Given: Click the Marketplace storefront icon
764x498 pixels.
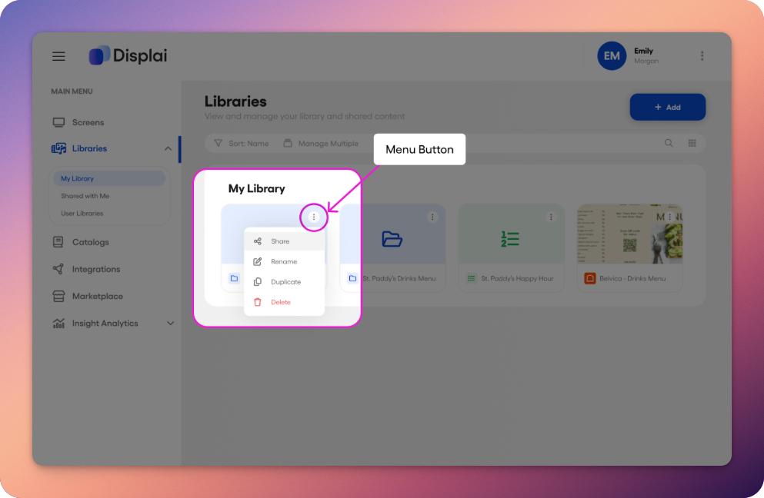Looking at the screenshot, I should tap(58, 296).
